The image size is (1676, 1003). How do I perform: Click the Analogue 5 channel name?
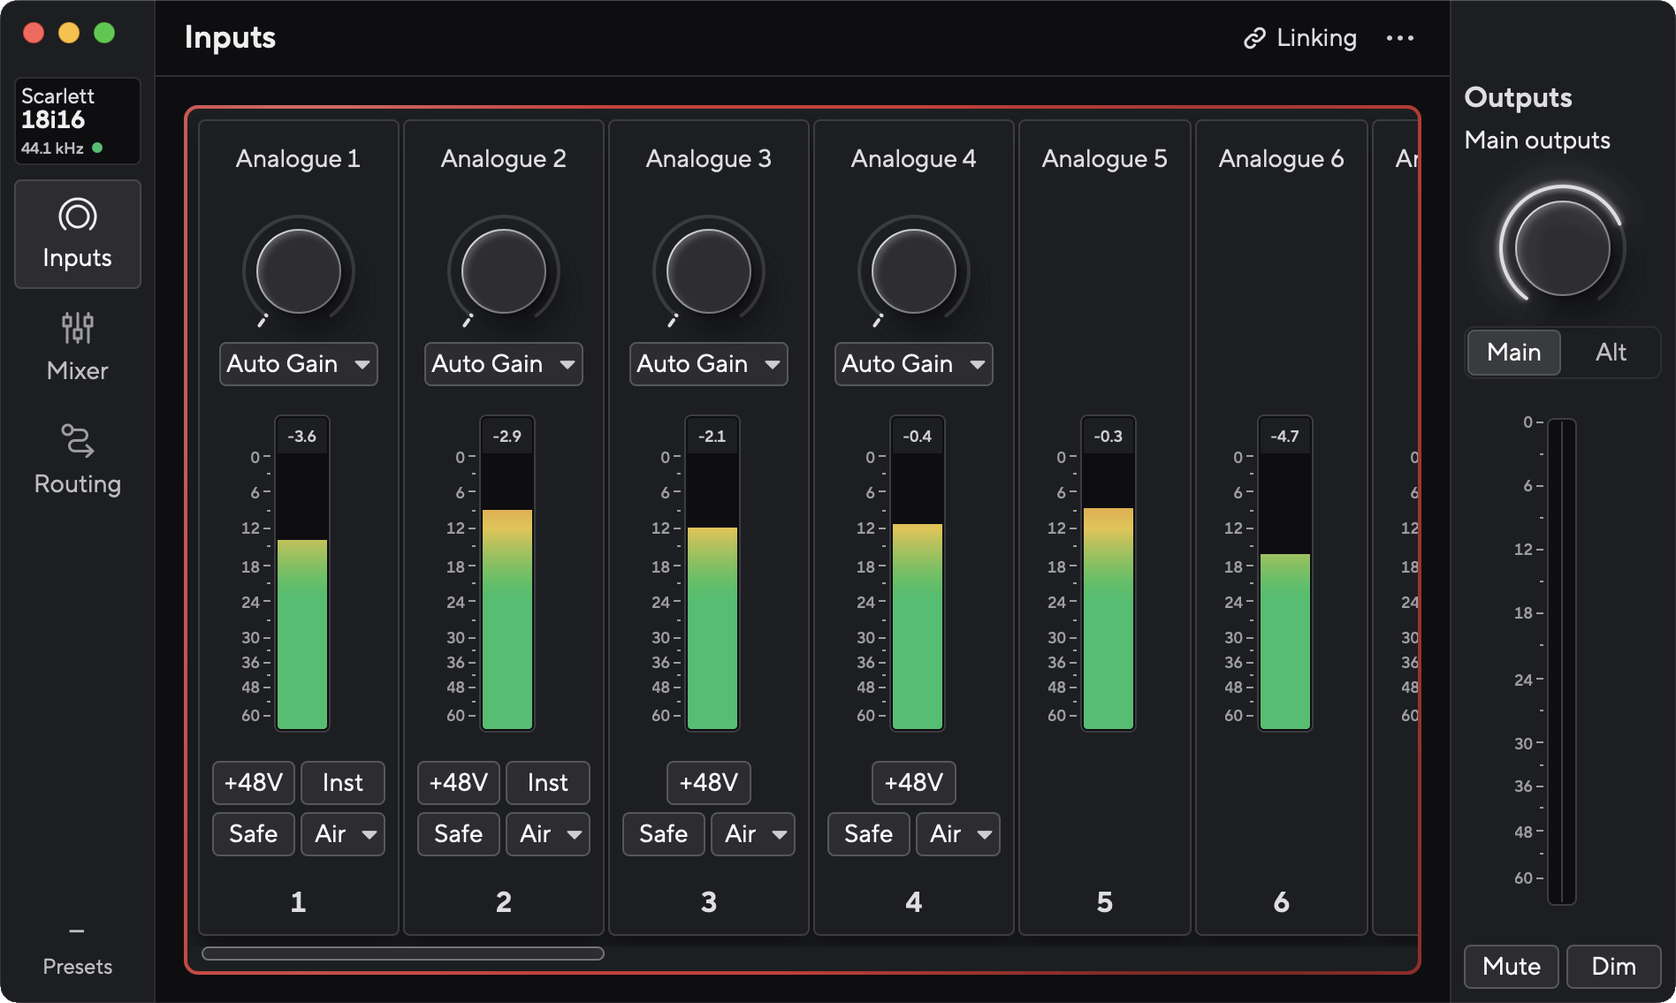[x=1105, y=159]
